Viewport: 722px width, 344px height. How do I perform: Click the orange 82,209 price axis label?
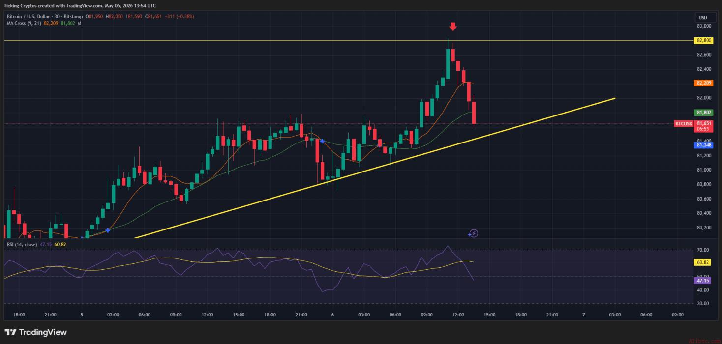tap(703, 83)
